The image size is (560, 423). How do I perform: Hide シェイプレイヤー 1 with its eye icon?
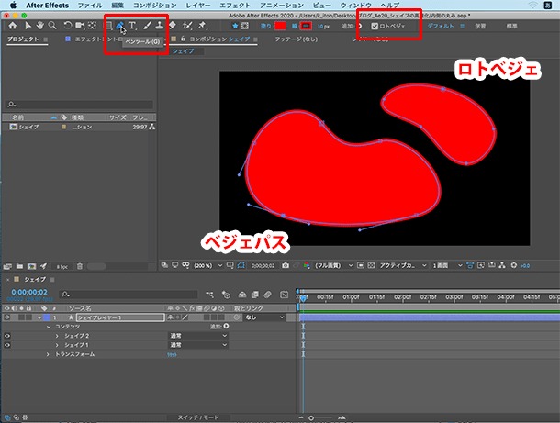[6, 317]
